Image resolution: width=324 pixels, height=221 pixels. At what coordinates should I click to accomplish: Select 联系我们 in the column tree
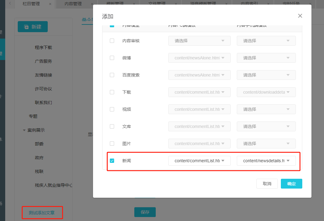[x=43, y=103]
